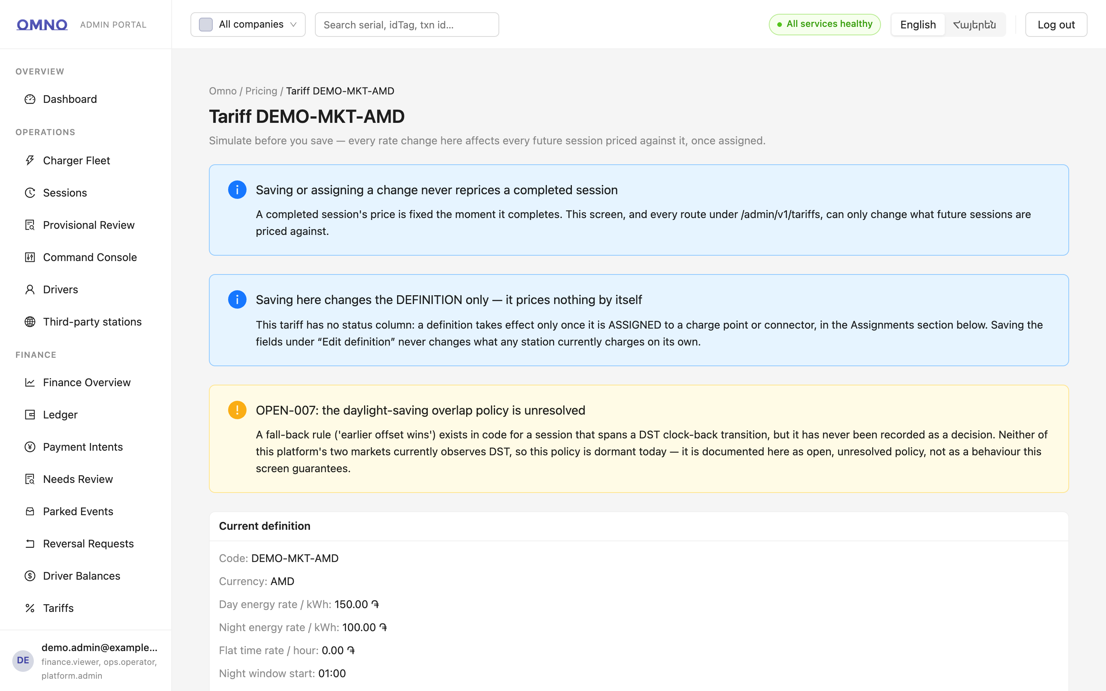The height and width of the screenshot is (691, 1106).
Task: Click the Current definition heading
Action: click(x=265, y=526)
